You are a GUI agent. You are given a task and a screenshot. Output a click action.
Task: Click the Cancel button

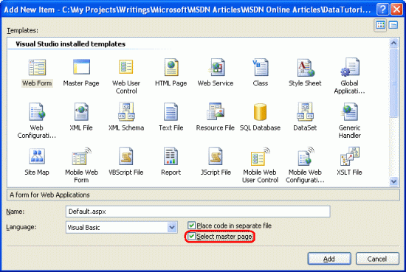coord(377,259)
